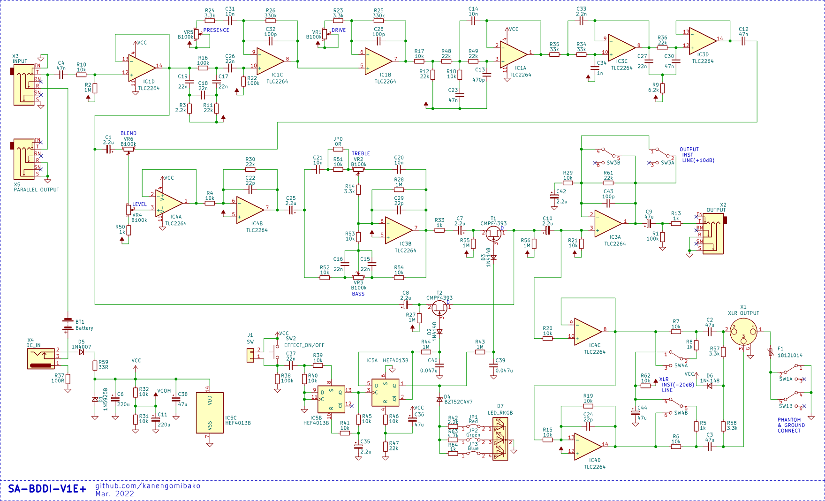Viewport: 825px width, 501px height.
Task: Click the D4 BZT52C4V7 zener diode
Action: point(439,399)
